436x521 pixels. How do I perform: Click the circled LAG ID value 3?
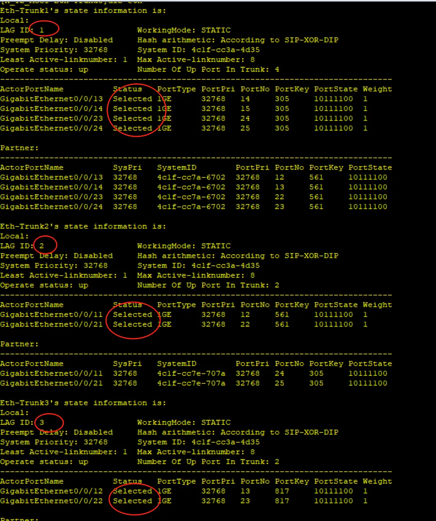[42, 423]
